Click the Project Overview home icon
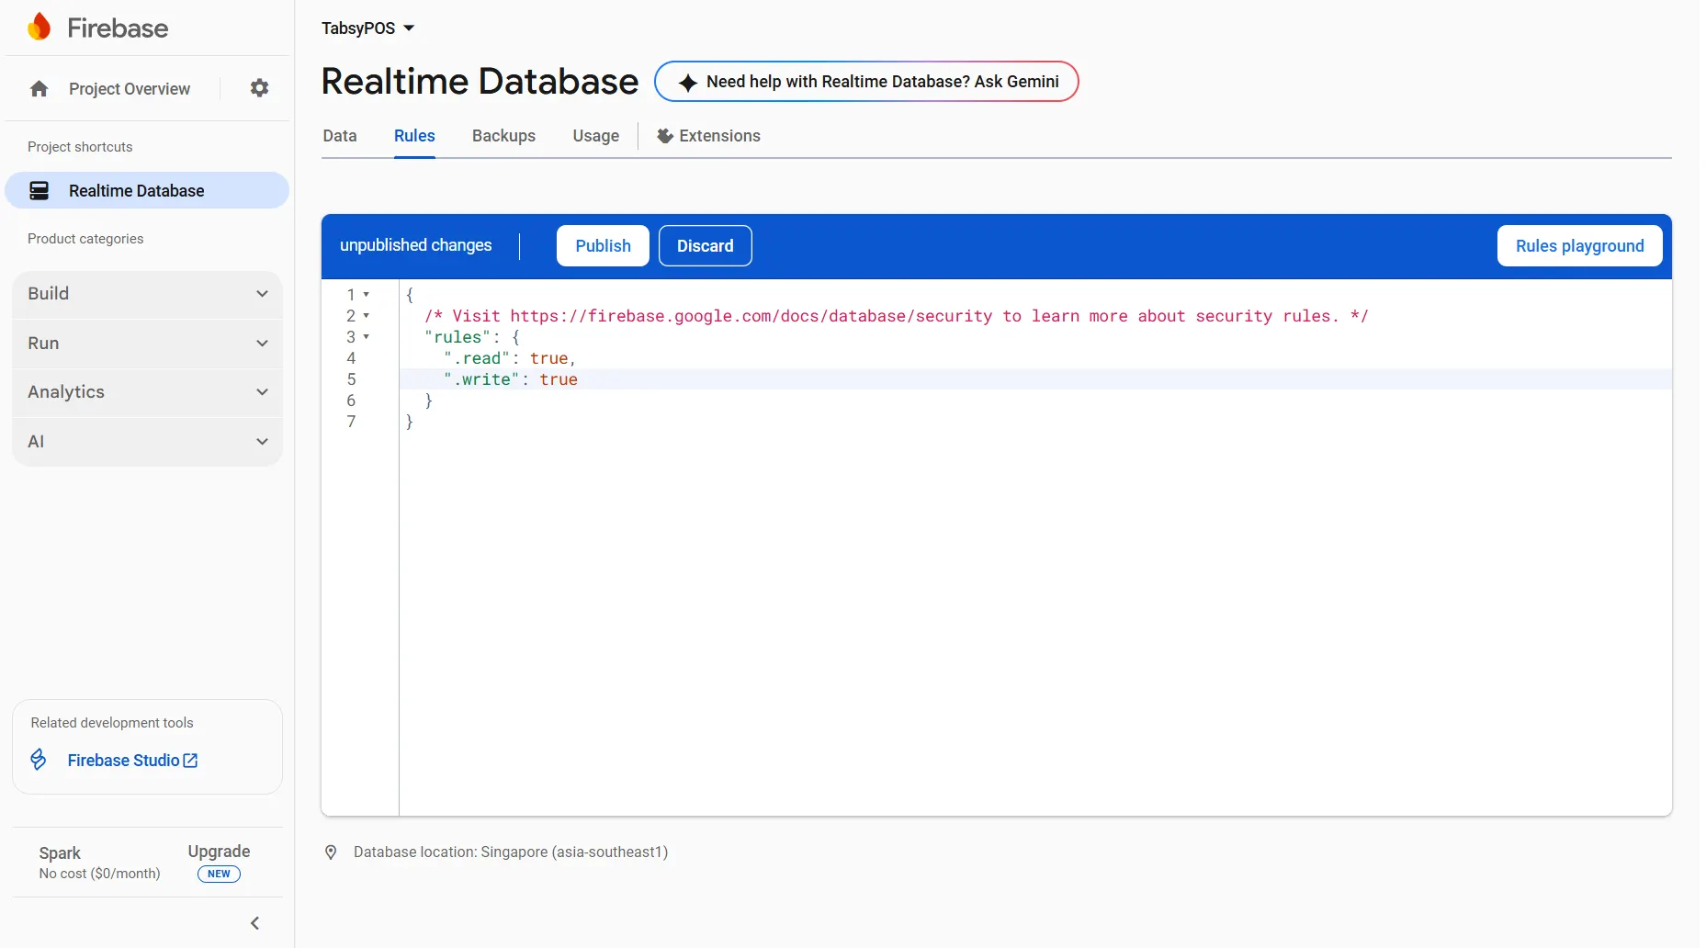Screen dimensions: 1706x948 pyautogui.click(x=39, y=89)
